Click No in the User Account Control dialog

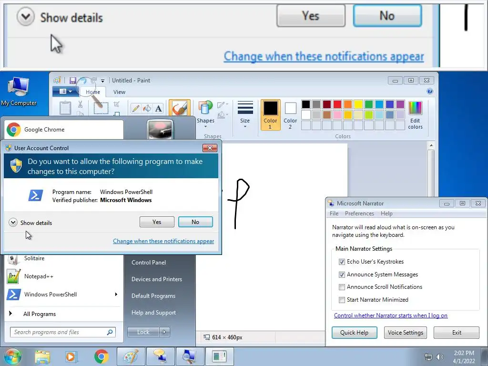tap(195, 222)
